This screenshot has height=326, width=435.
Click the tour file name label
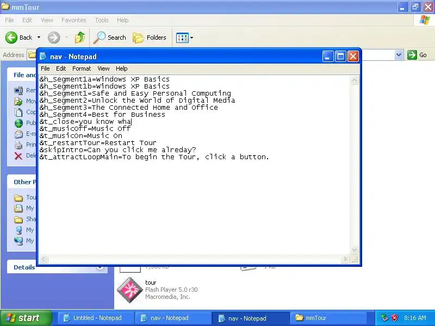point(151,283)
